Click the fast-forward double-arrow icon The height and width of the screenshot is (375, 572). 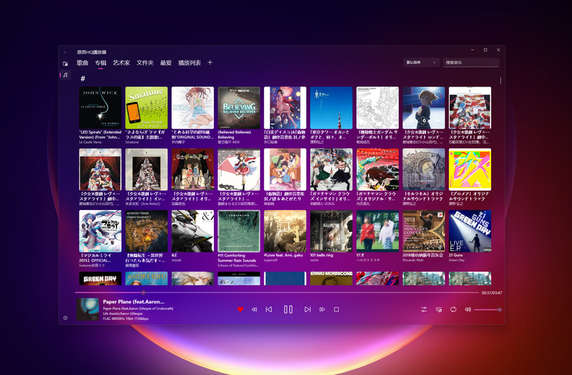click(x=322, y=309)
